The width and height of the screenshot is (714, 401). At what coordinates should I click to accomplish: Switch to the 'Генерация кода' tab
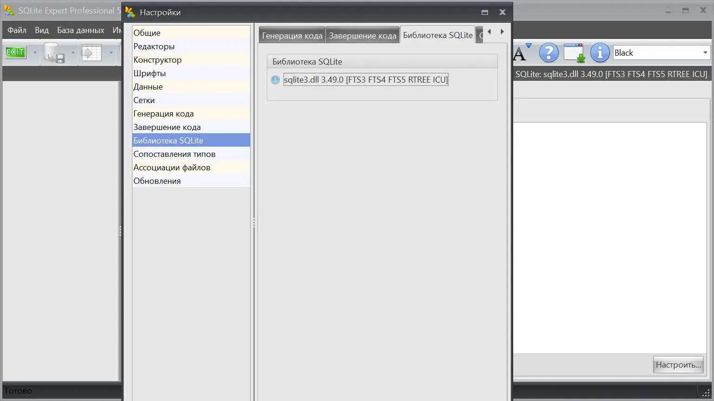pyautogui.click(x=291, y=34)
